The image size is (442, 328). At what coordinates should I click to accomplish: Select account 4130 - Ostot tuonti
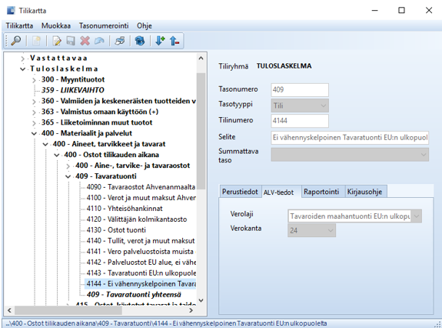[x=116, y=229]
